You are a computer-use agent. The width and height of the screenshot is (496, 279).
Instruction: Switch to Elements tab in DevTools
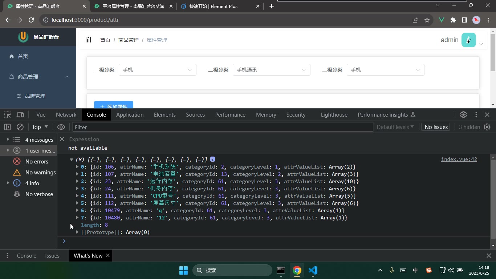(x=164, y=114)
